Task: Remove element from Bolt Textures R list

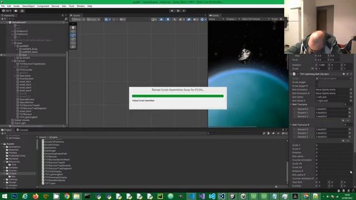Action: coord(348,141)
